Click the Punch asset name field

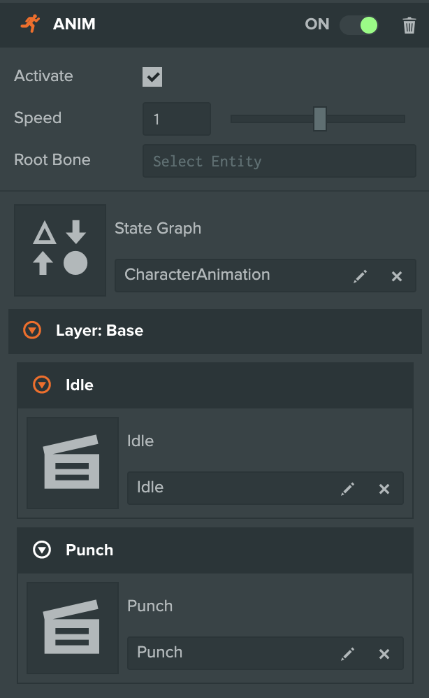(x=266, y=653)
